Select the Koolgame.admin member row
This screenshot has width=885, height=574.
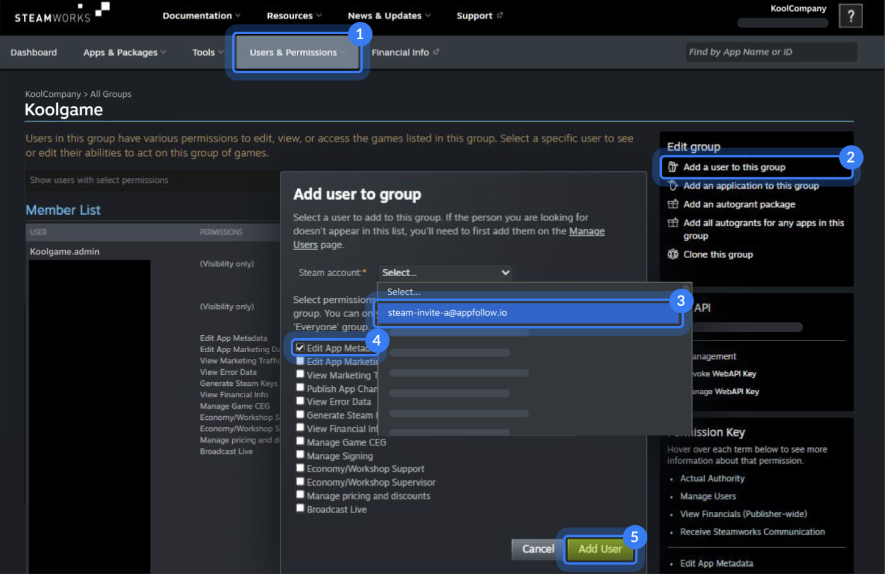(x=65, y=251)
